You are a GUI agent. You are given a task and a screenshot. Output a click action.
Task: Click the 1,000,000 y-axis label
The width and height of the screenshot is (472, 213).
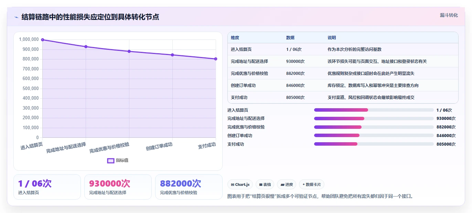click(x=29, y=40)
